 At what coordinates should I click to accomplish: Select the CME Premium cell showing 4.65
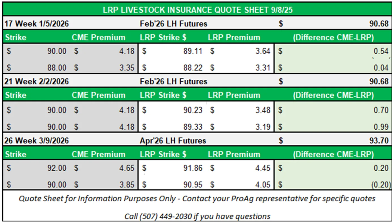[x=126, y=168]
